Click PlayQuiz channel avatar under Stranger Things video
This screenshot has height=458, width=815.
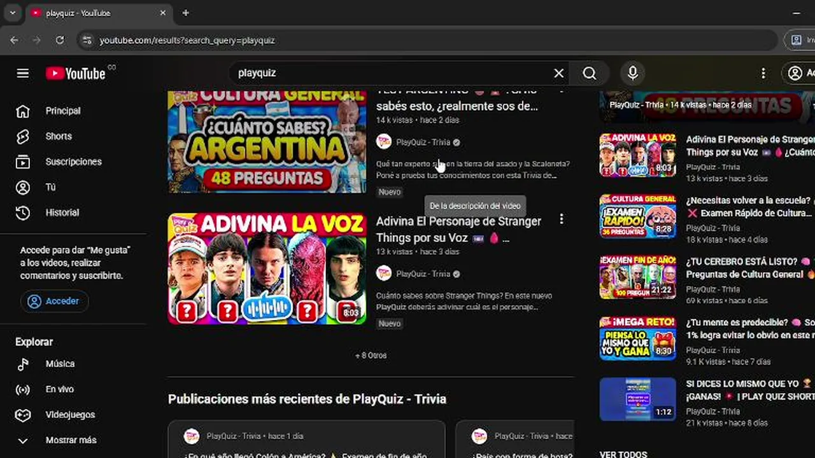pyautogui.click(x=384, y=274)
